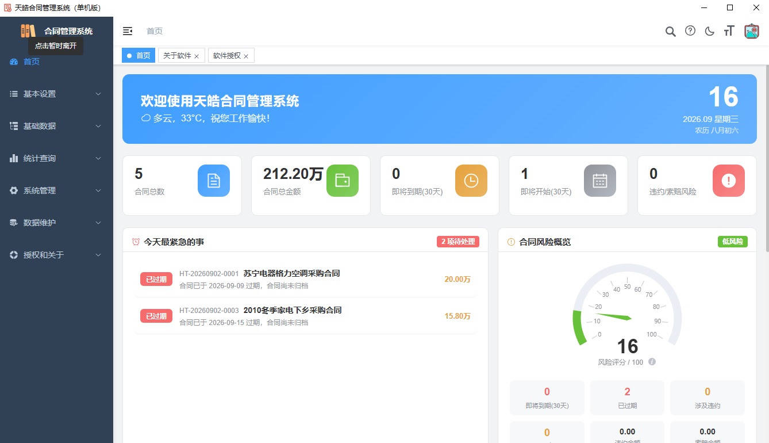Image resolution: width=769 pixels, height=443 pixels.
Task: Click the main page vertical scrollbar
Action: (766, 159)
